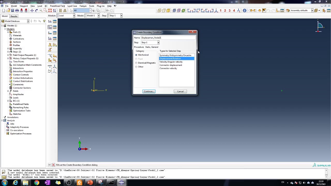This screenshot has width=331, height=186.
Task: Select Loads in the model tree
Action: coord(16,98)
